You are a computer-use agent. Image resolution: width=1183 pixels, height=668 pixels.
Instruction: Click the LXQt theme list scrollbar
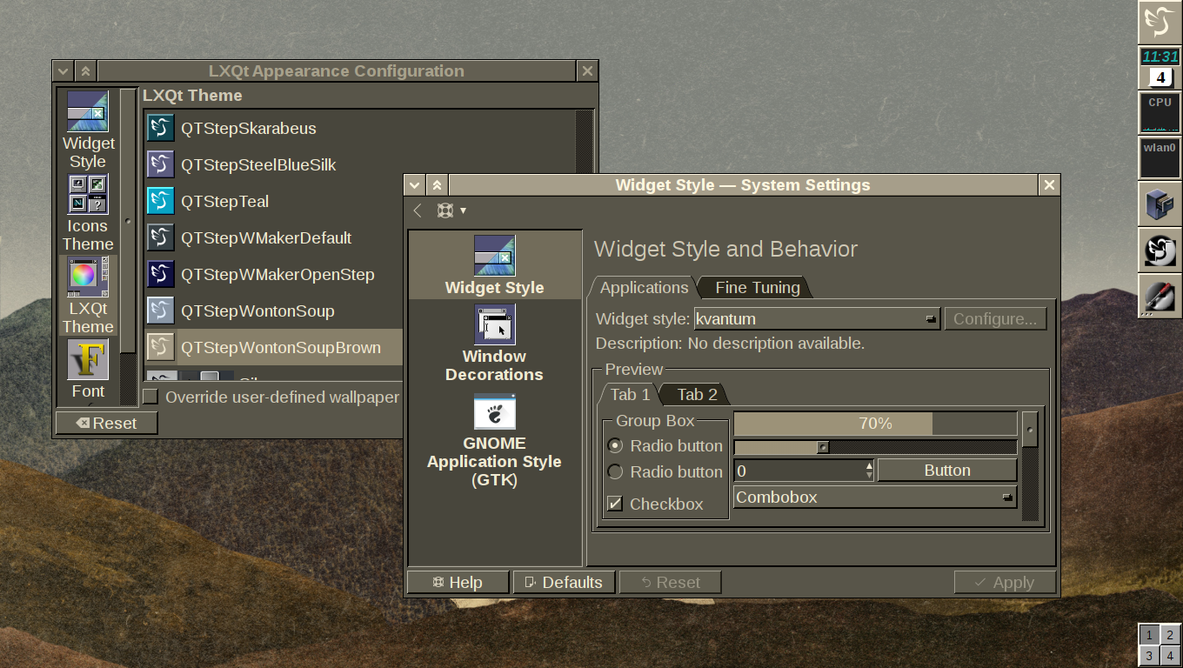coord(584,244)
